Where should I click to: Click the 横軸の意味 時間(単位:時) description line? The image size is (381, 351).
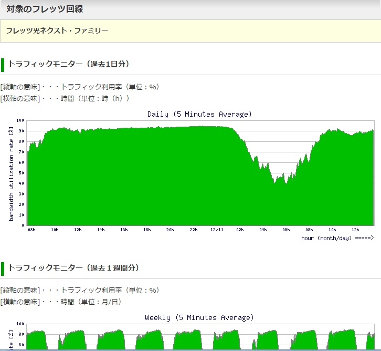65,98
